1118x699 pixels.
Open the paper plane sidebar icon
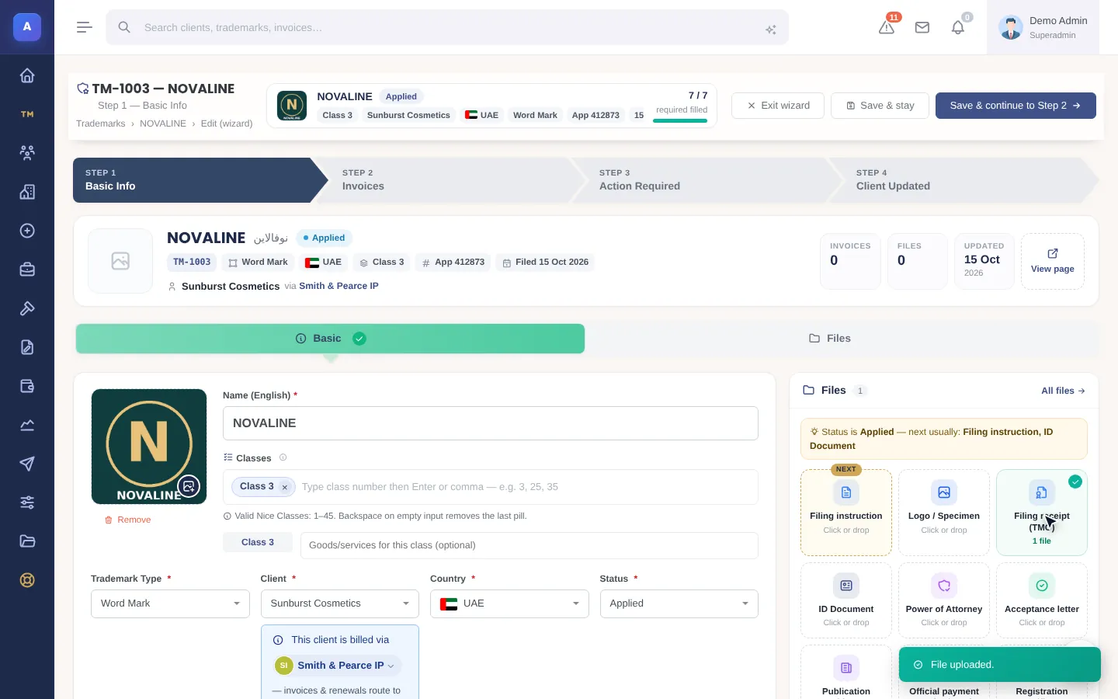[27, 464]
